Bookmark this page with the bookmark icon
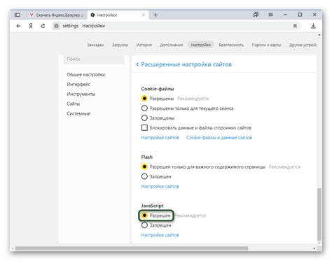The height and width of the screenshot is (261, 332). click(295, 26)
